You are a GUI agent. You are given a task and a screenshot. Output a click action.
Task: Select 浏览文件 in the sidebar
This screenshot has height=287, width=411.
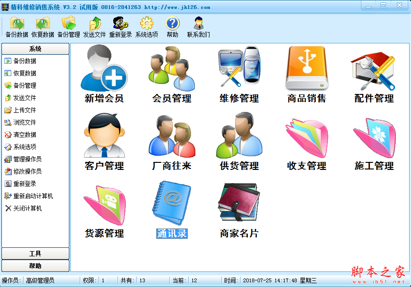pyautogui.click(x=20, y=122)
